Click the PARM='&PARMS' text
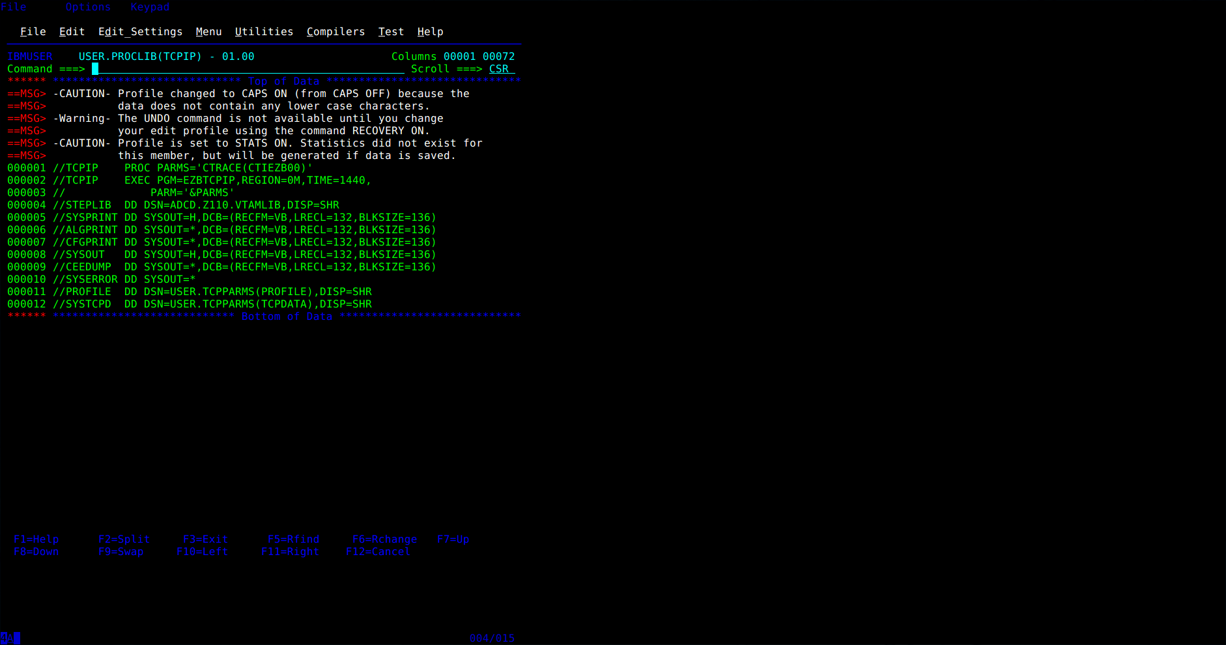This screenshot has height=645, width=1226. click(x=192, y=192)
